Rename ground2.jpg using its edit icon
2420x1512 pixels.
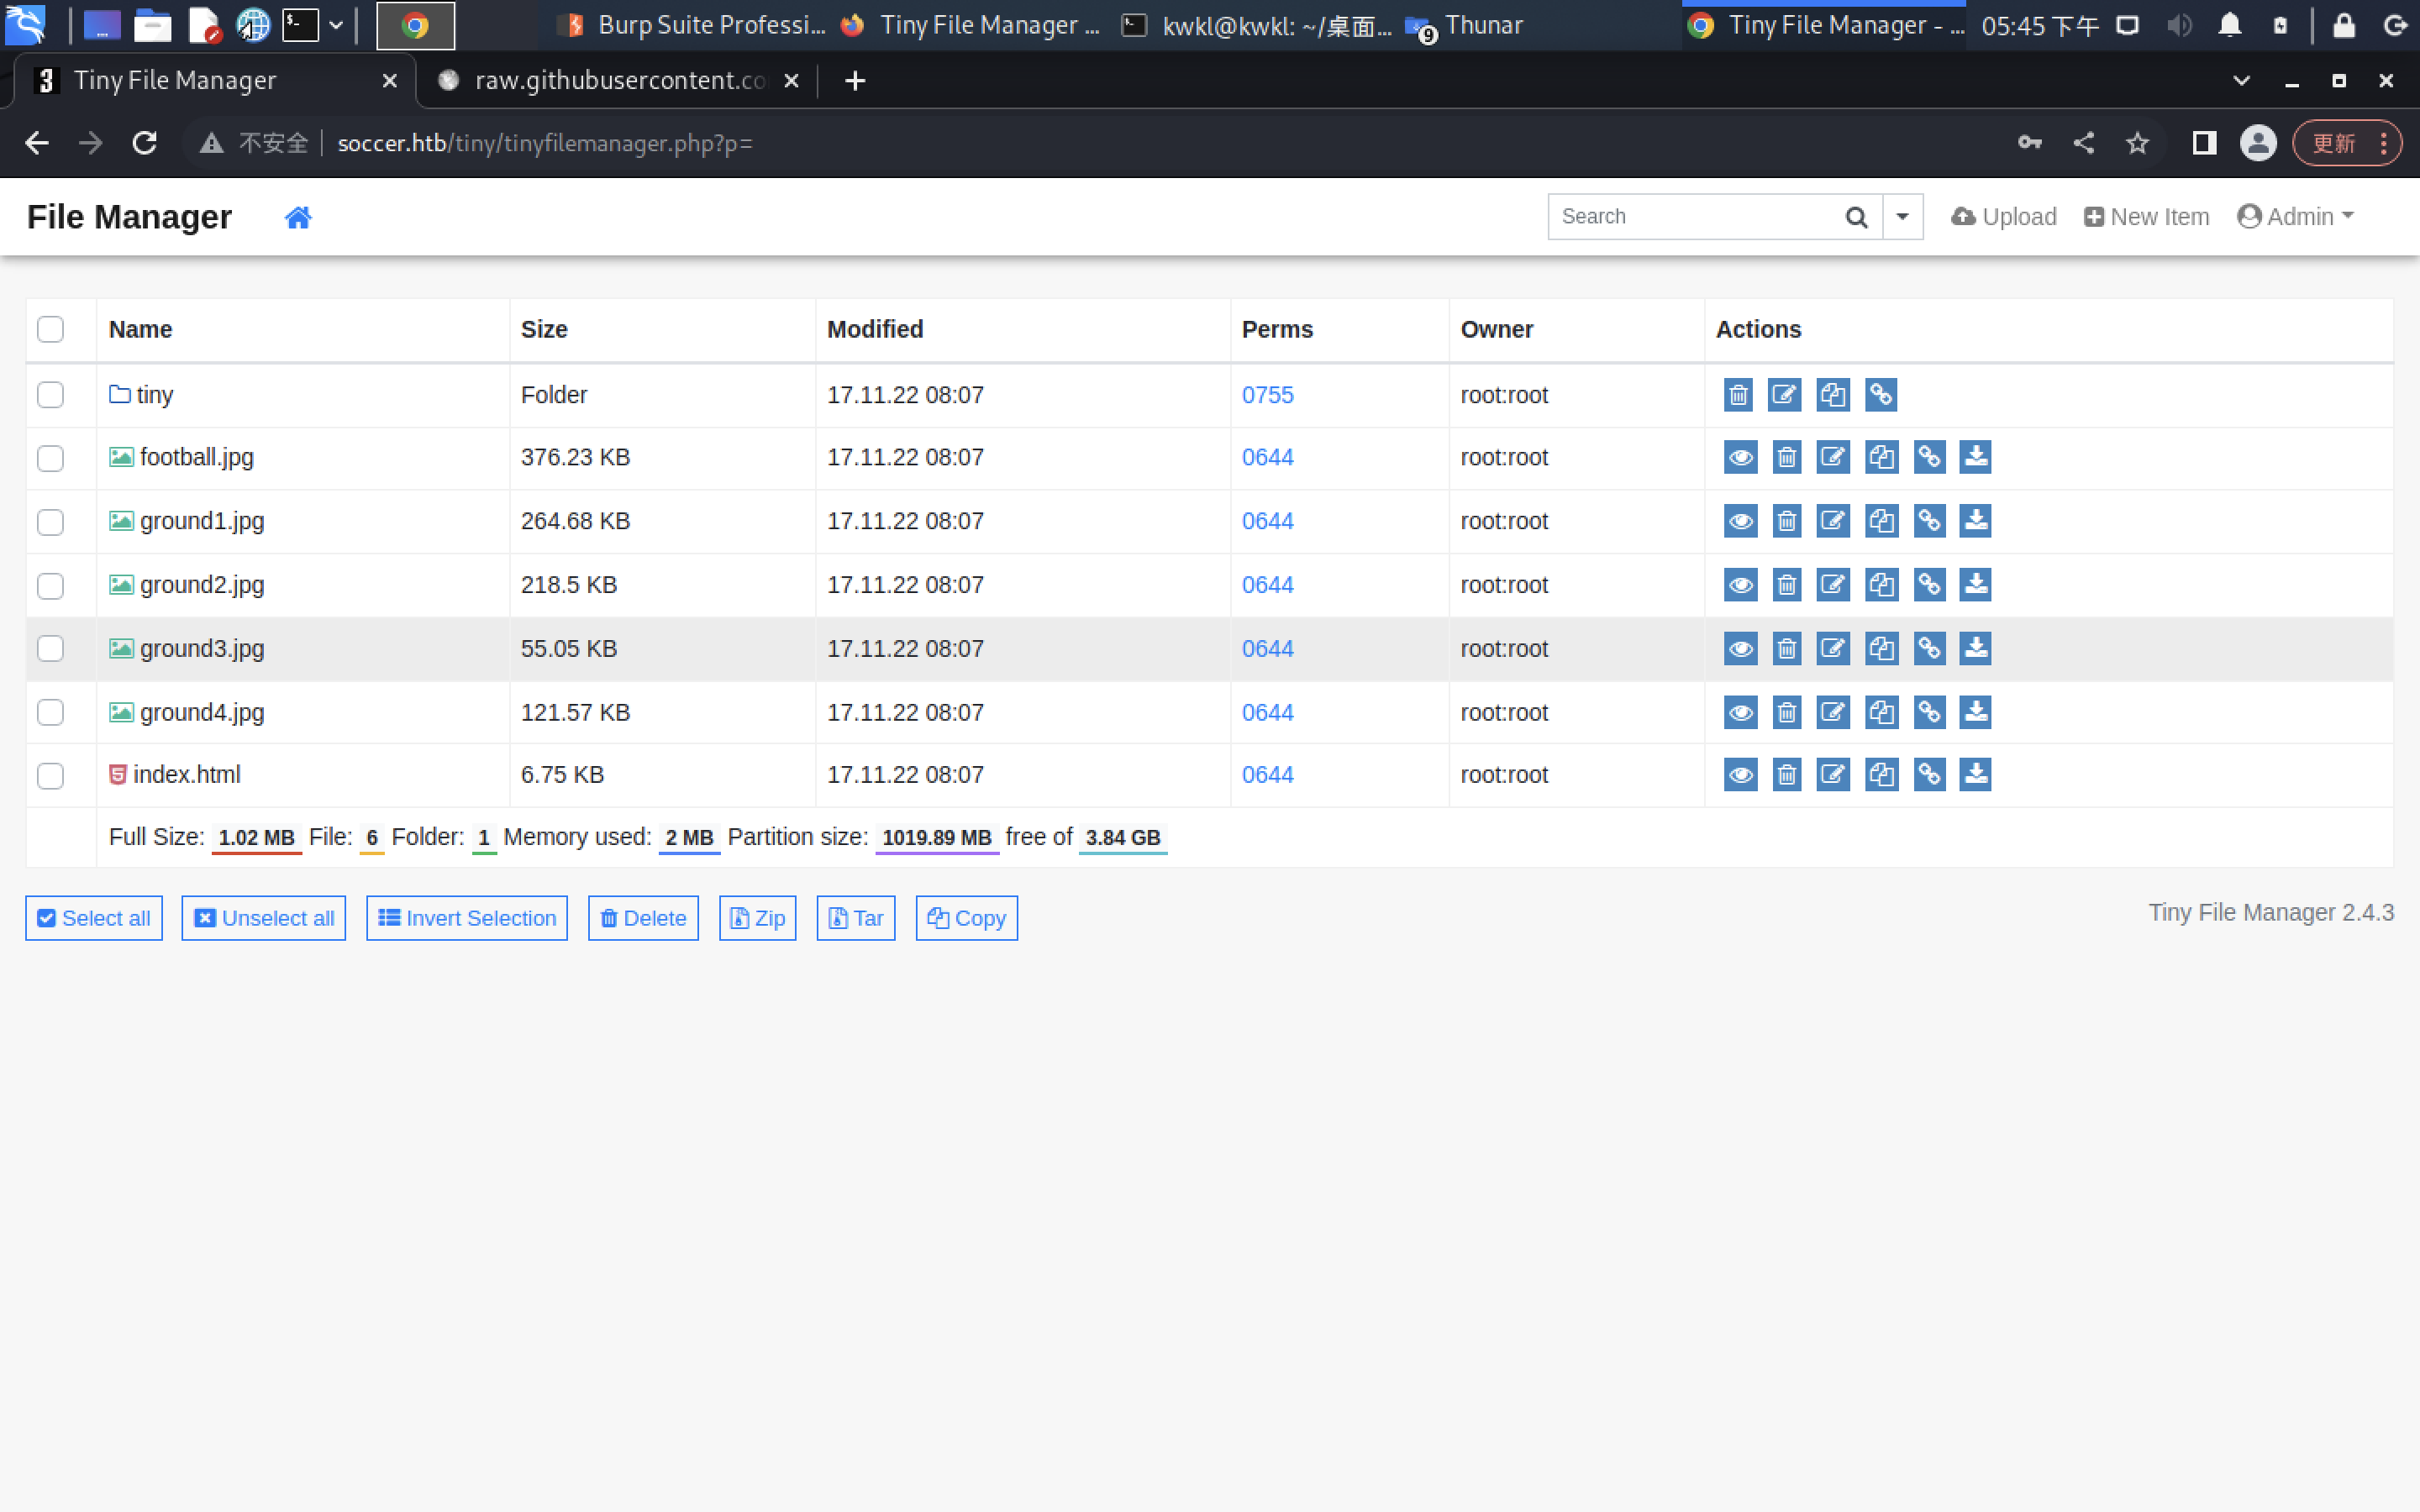click(x=1832, y=585)
